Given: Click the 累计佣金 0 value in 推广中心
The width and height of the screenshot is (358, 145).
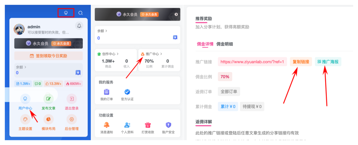Looking at the screenshot, I should 167,61.
